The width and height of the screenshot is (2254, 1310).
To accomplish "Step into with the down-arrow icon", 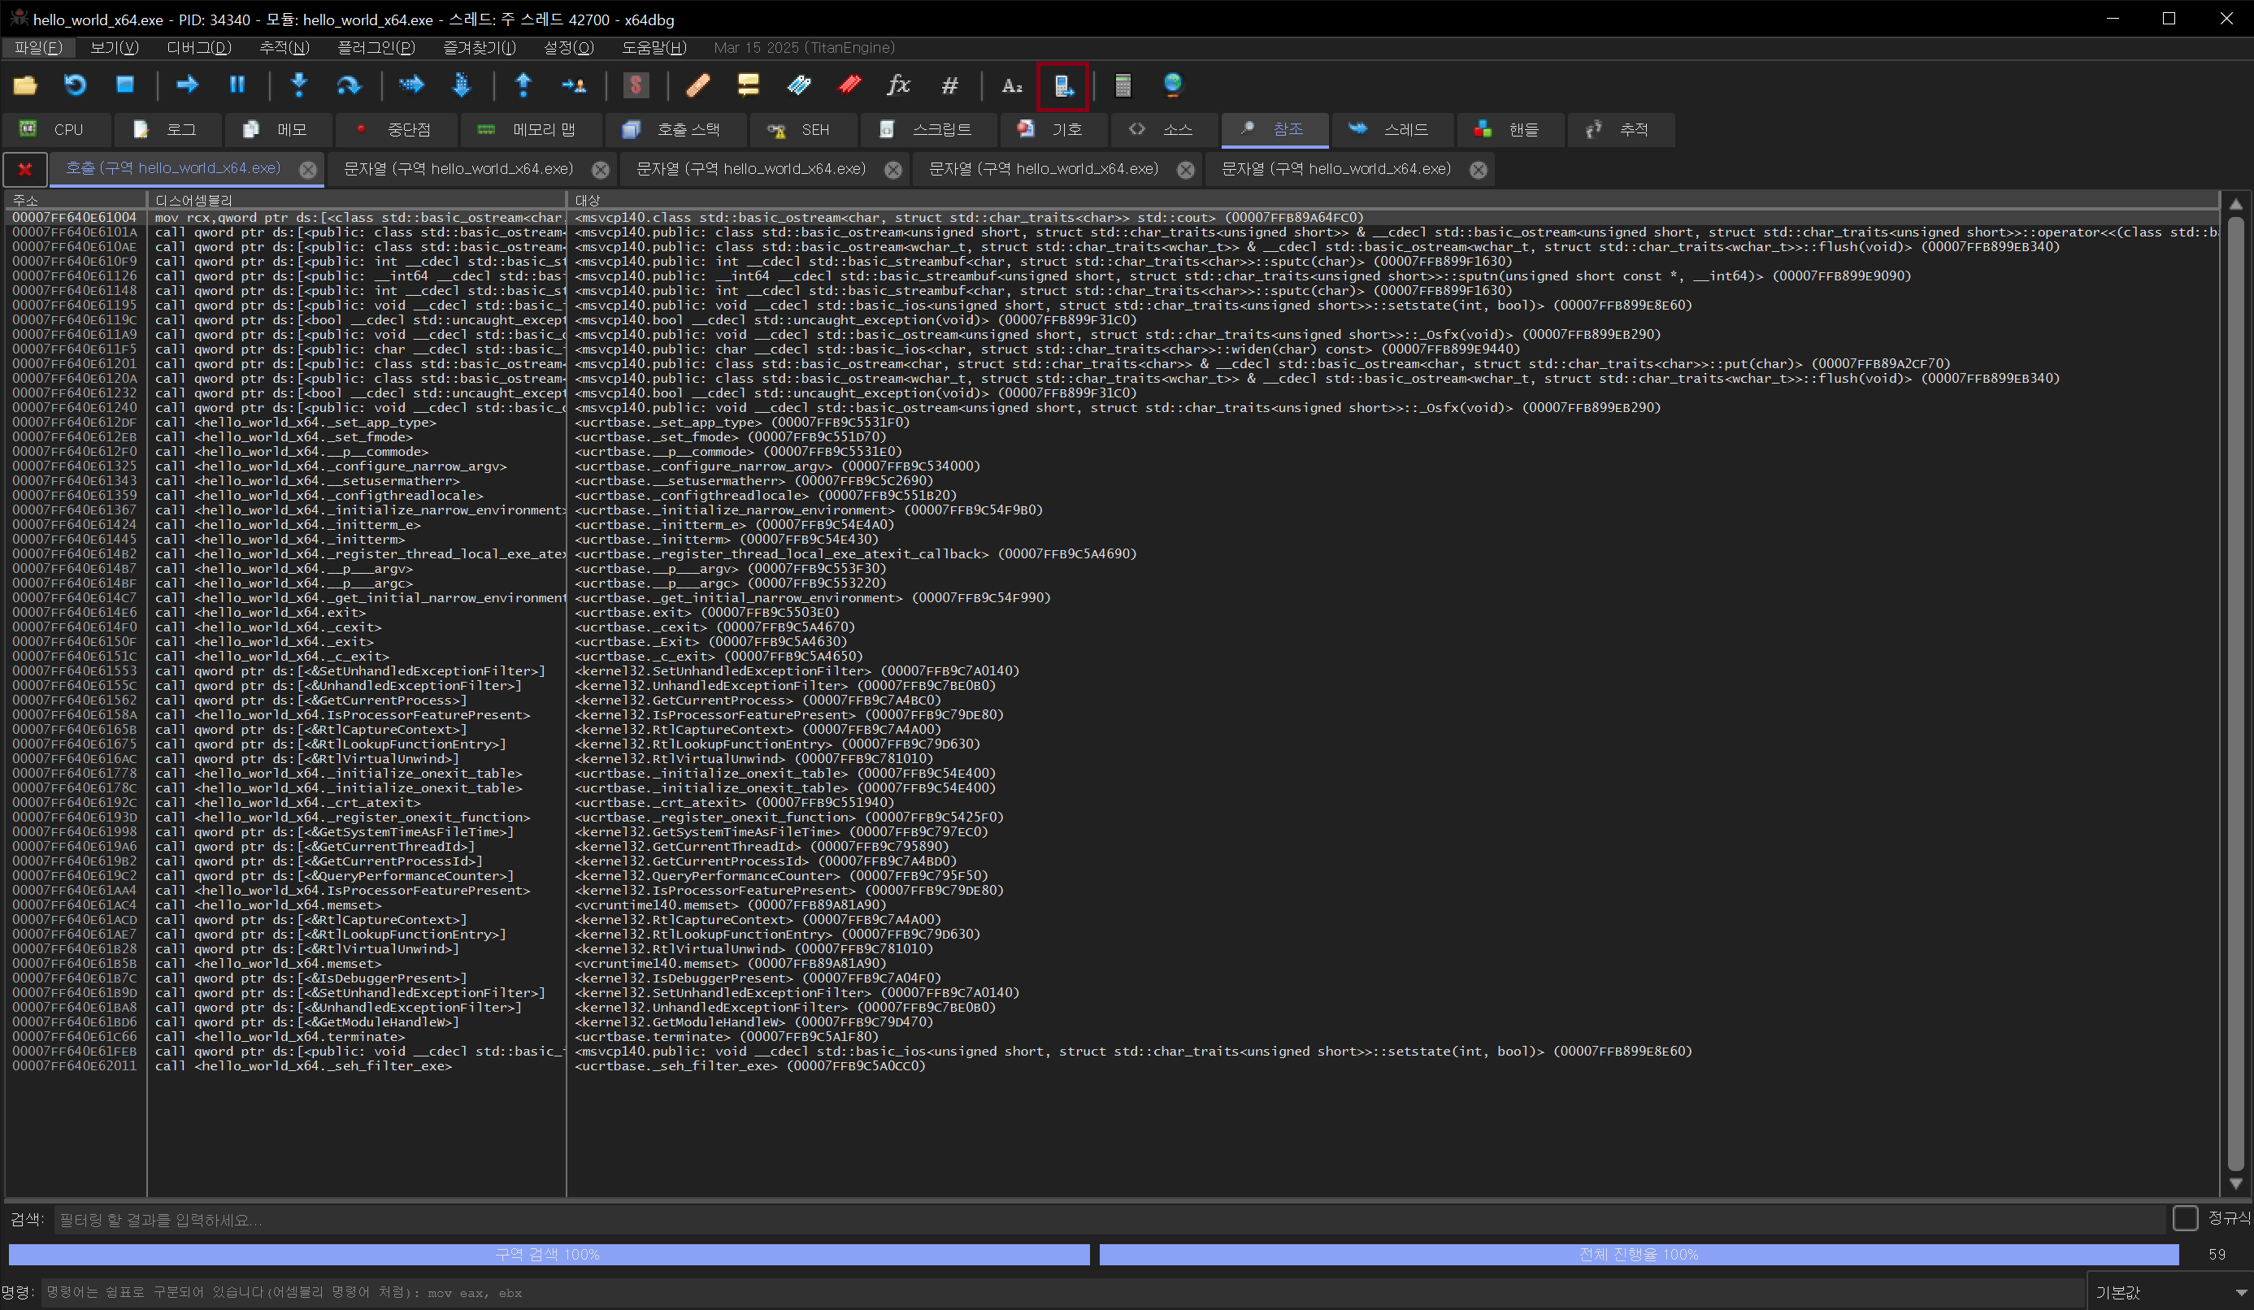I will pos(299,85).
